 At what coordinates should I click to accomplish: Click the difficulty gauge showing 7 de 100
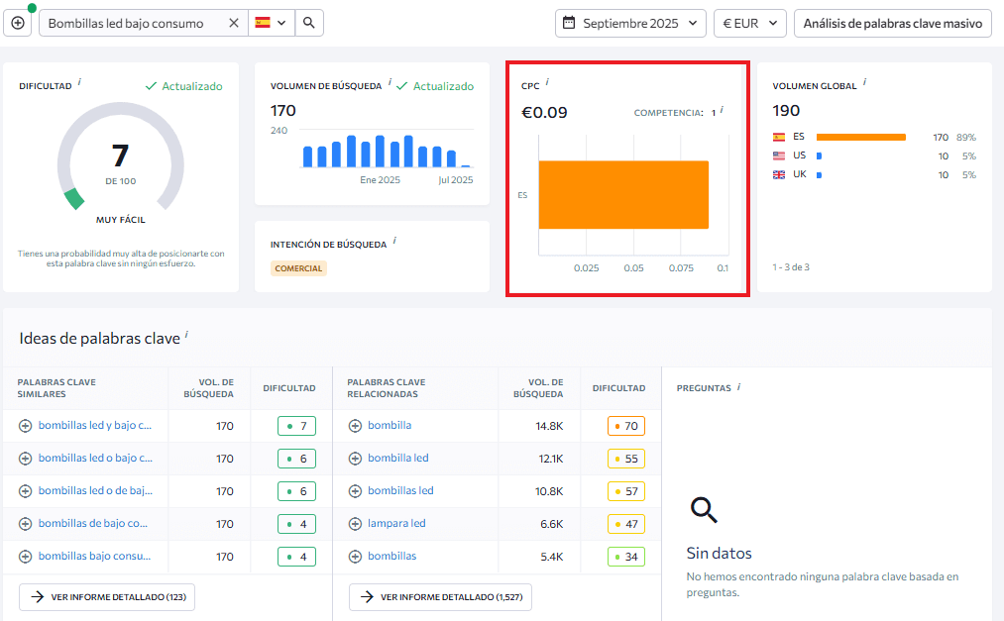pyautogui.click(x=120, y=156)
